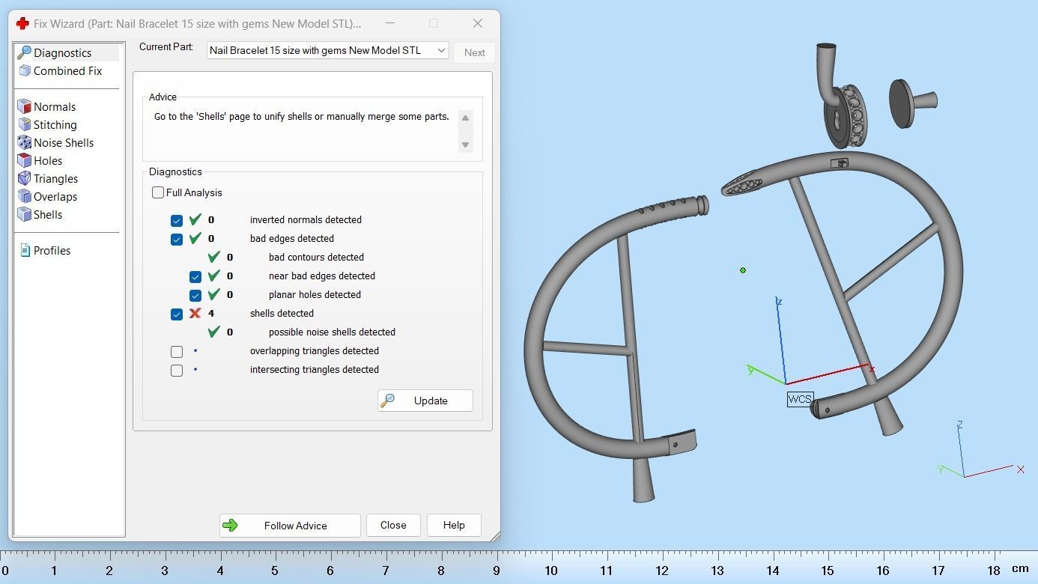Click 'possible noise shells detected' text
Viewport: 1038px width, 584px height.
pyautogui.click(x=332, y=332)
